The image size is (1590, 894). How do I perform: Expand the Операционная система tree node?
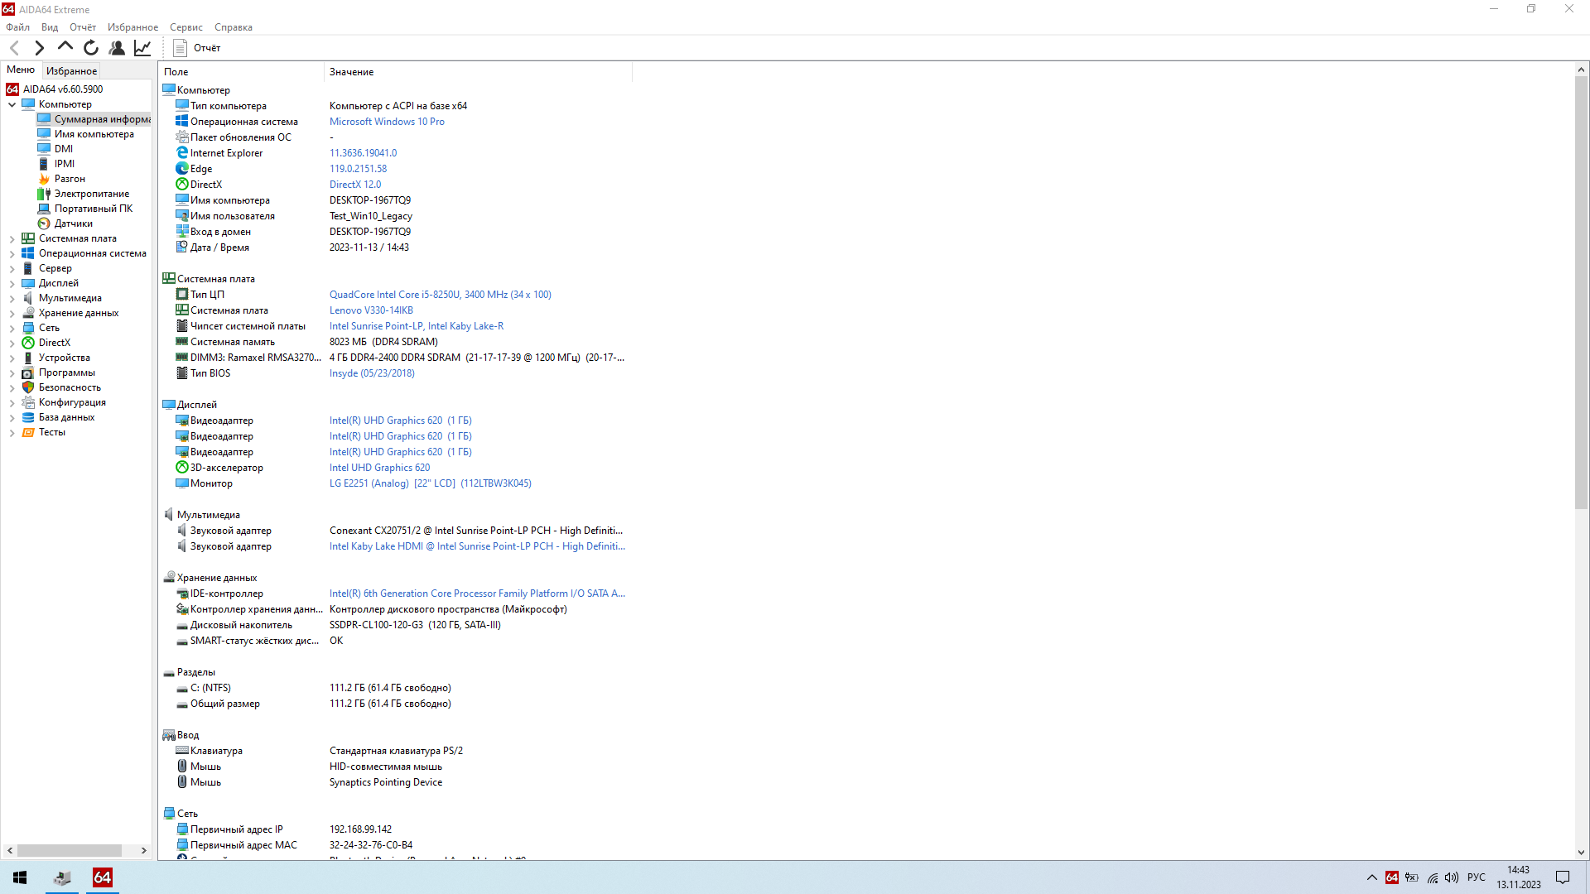12,253
